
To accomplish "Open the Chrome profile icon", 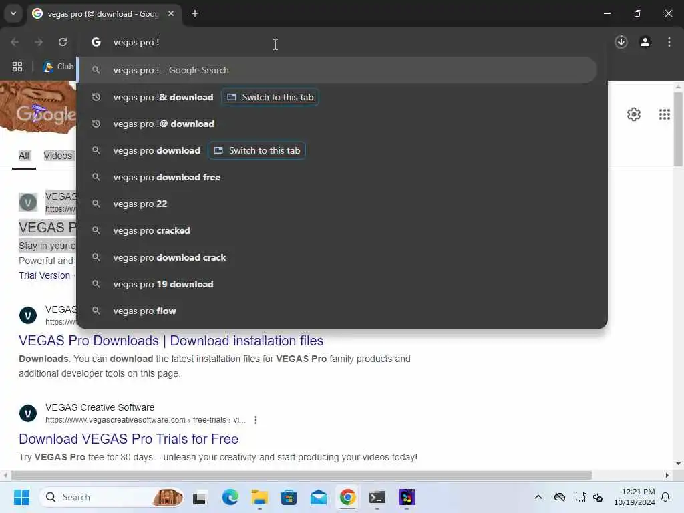I will 645,42.
